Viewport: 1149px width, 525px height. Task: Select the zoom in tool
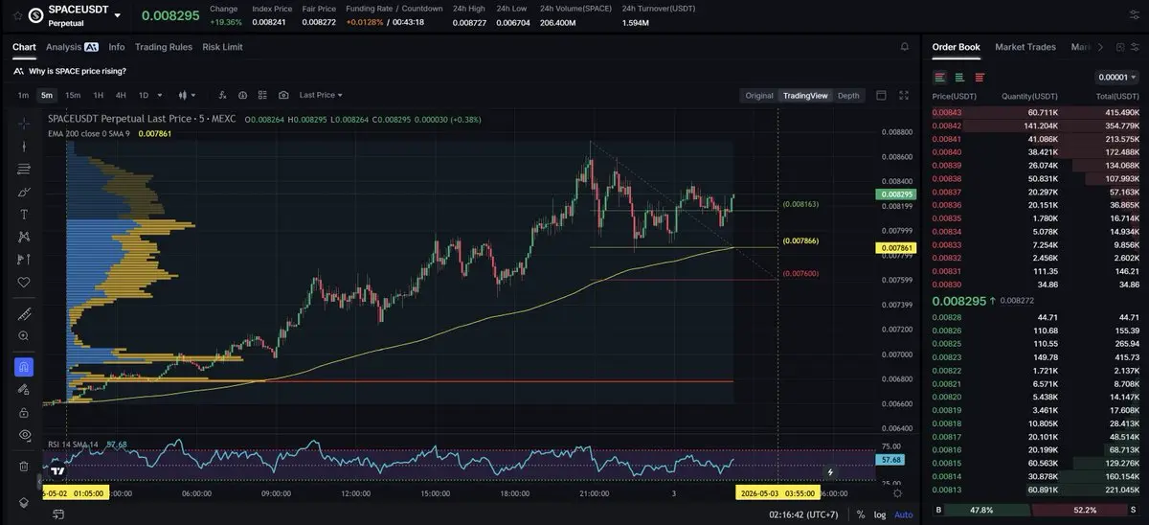point(24,335)
